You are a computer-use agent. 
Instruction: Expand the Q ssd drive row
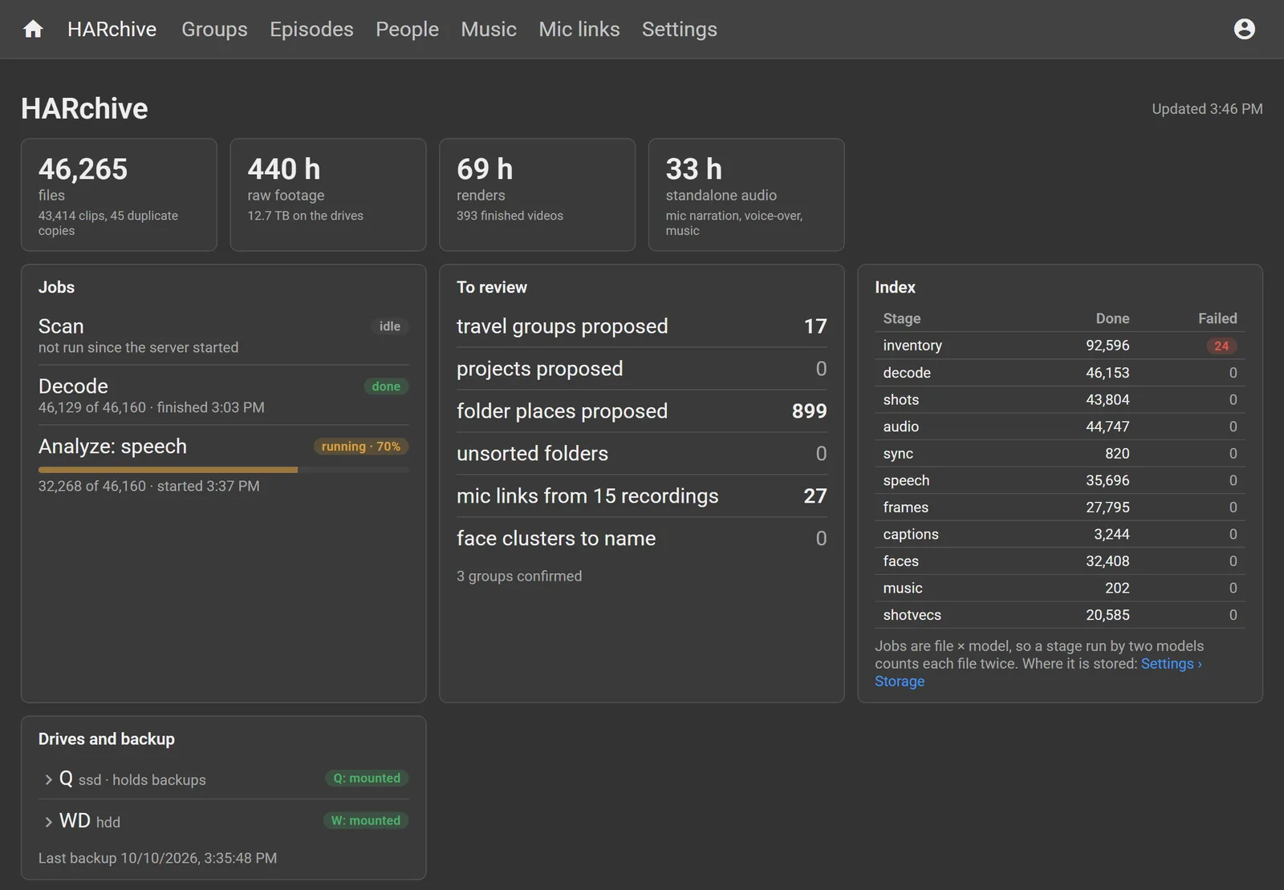click(x=223, y=779)
